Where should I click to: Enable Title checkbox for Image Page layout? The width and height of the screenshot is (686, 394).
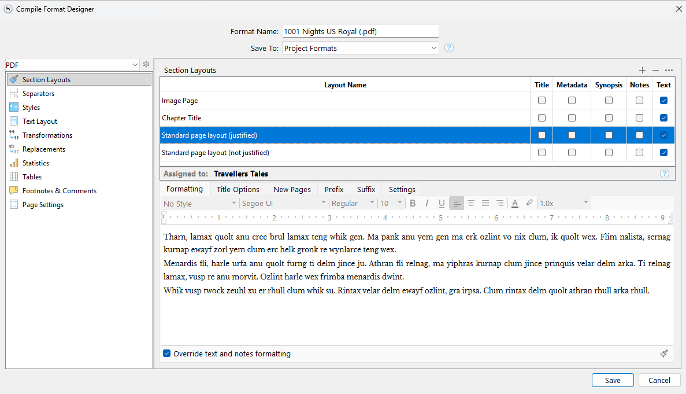click(x=542, y=101)
